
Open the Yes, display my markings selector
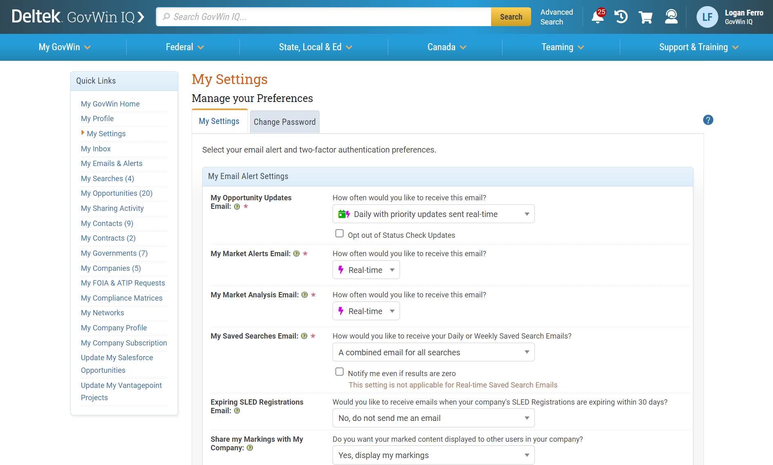point(433,455)
